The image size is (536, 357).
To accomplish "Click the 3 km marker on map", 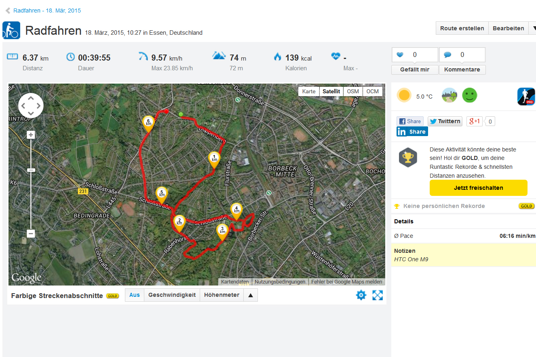I will 222,231.
